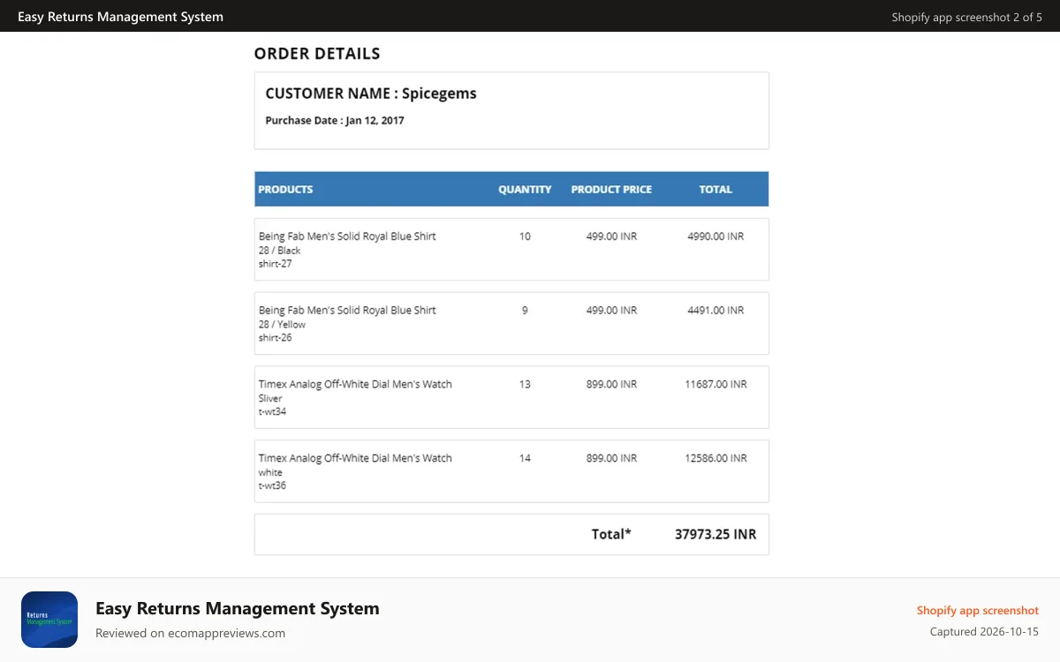This screenshot has height=662, width=1060.
Task: Click quantity 10 in shirt-27 row
Action: pyautogui.click(x=525, y=237)
